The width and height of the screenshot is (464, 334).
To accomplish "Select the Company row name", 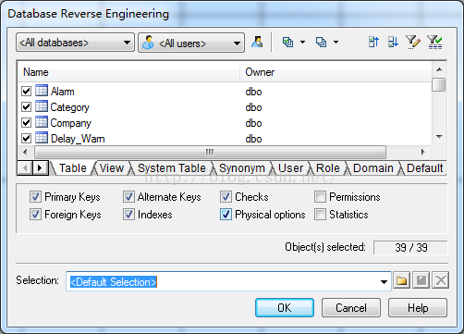I will click(x=70, y=123).
